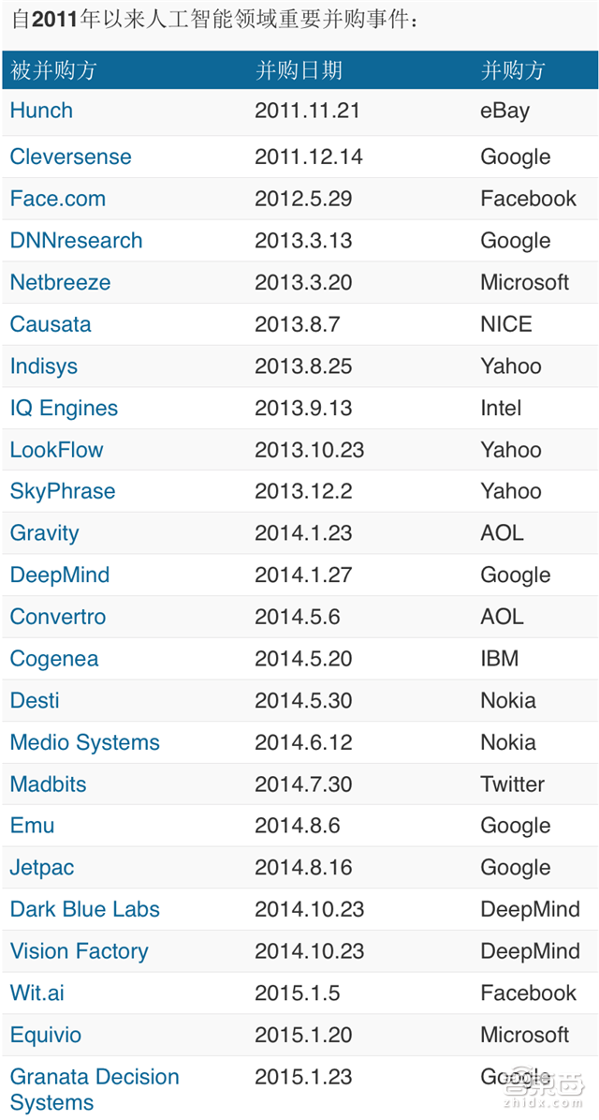
Task: Select the DNNresearch link
Action: click(76, 241)
